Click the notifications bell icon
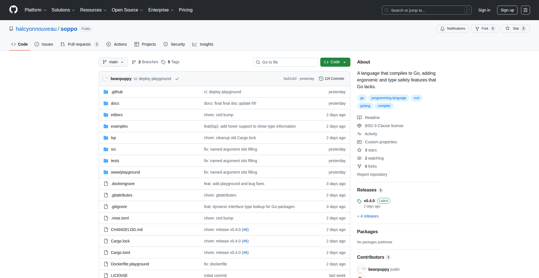539x278 pixels. [x=442, y=29]
